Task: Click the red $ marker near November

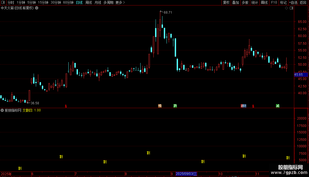Action: click(x=253, y=106)
